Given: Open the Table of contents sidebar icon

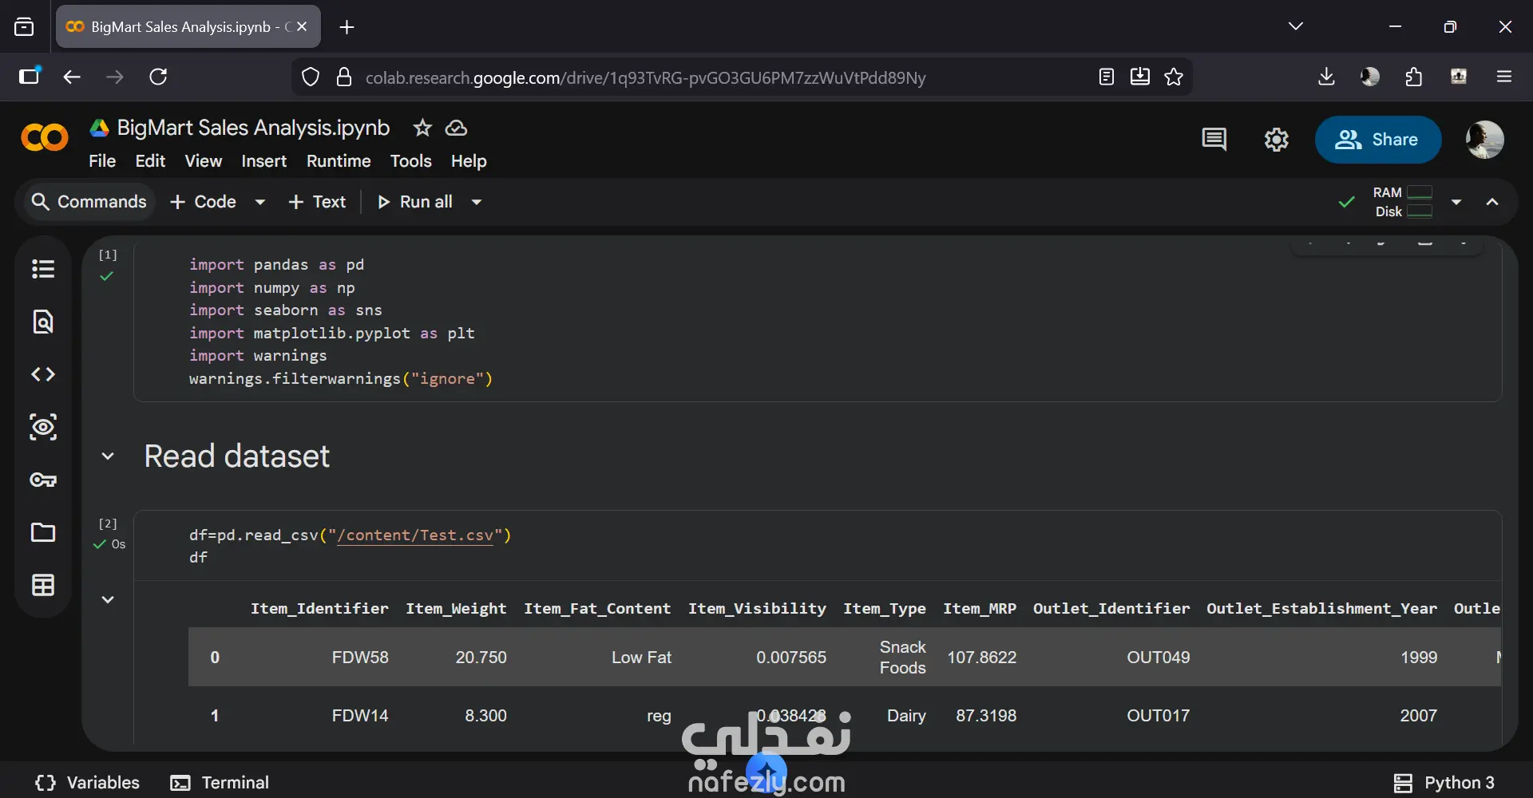Looking at the screenshot, I should click(43, 269).
